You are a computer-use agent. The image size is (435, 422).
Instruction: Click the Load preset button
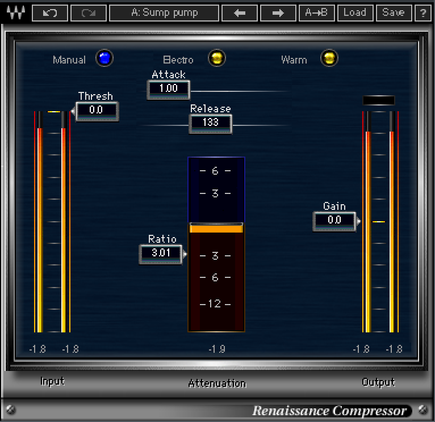tap(355, 12)
